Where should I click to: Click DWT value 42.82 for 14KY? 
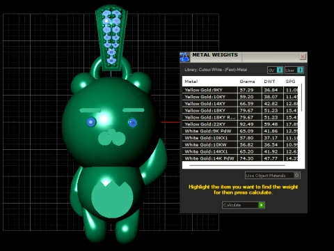[271, 104]
